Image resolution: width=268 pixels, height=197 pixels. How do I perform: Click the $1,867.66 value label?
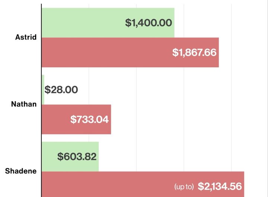point(194,52)
